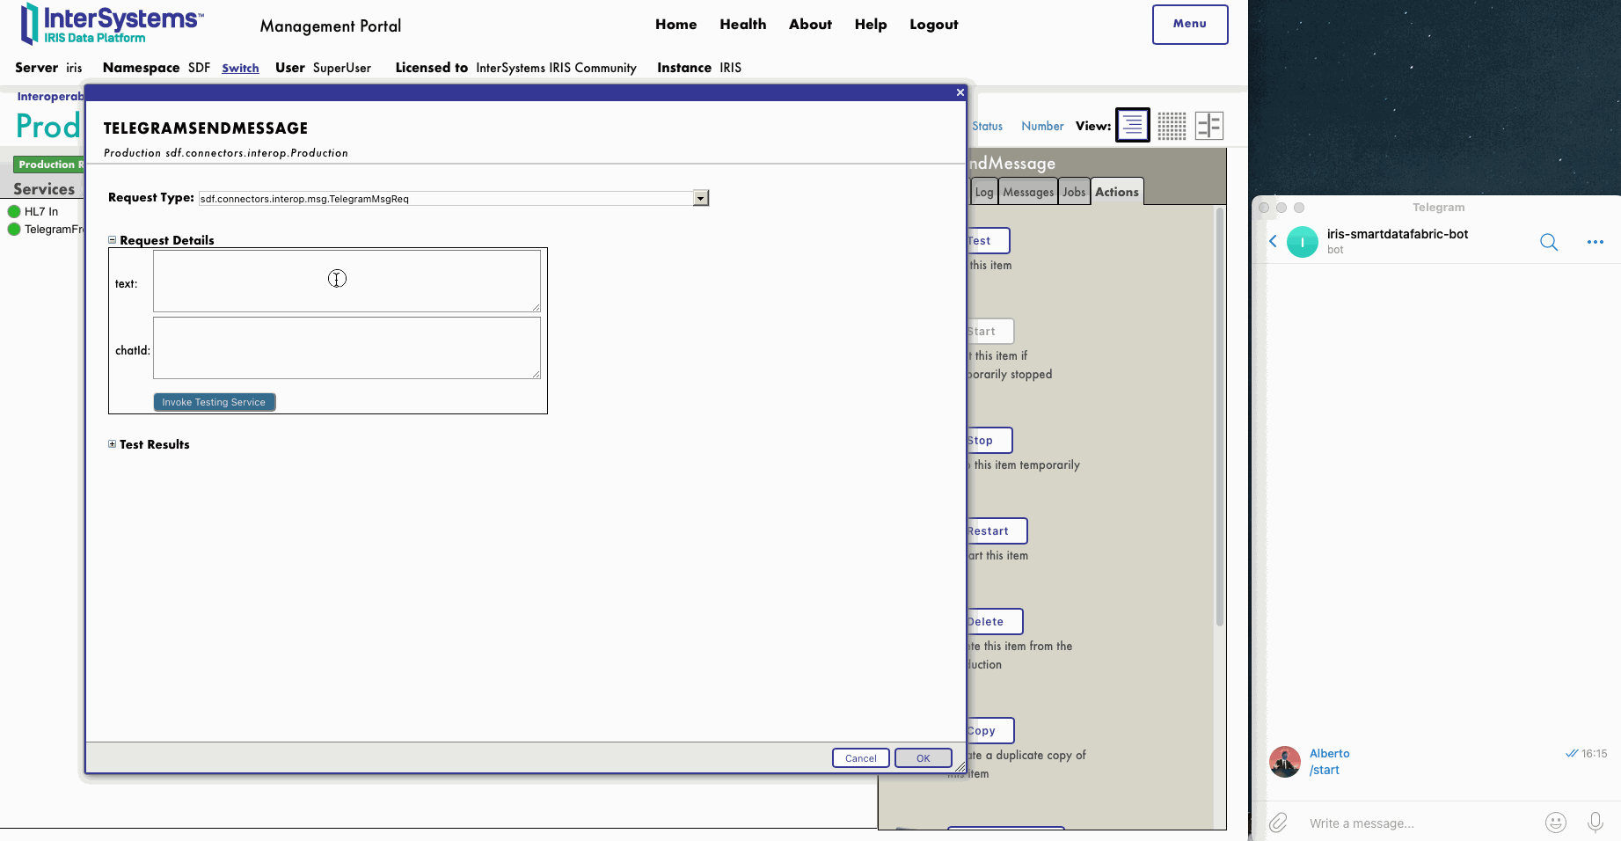Click the Status sort link
Viewport: 1621px width, 841px height.
[987, 126]
